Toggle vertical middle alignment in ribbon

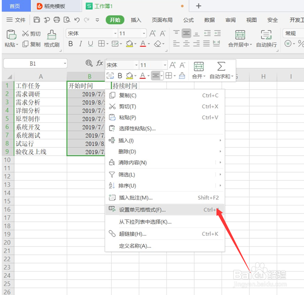coord(186,33)
